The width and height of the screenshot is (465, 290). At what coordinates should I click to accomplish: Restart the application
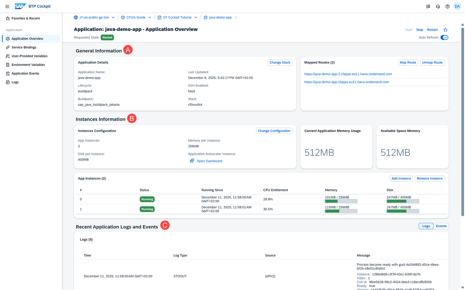point(432,30)
